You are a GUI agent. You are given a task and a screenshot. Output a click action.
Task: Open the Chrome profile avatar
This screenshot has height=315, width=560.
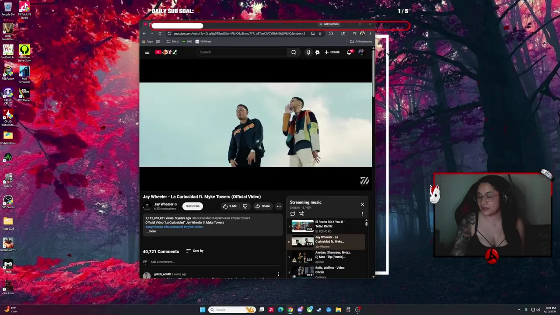click(x=362, y=34)
